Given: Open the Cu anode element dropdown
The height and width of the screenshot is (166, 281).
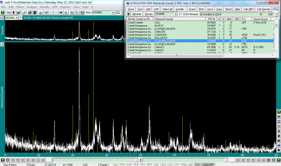Looking at the screenshot, I should (x=123, y=13).
